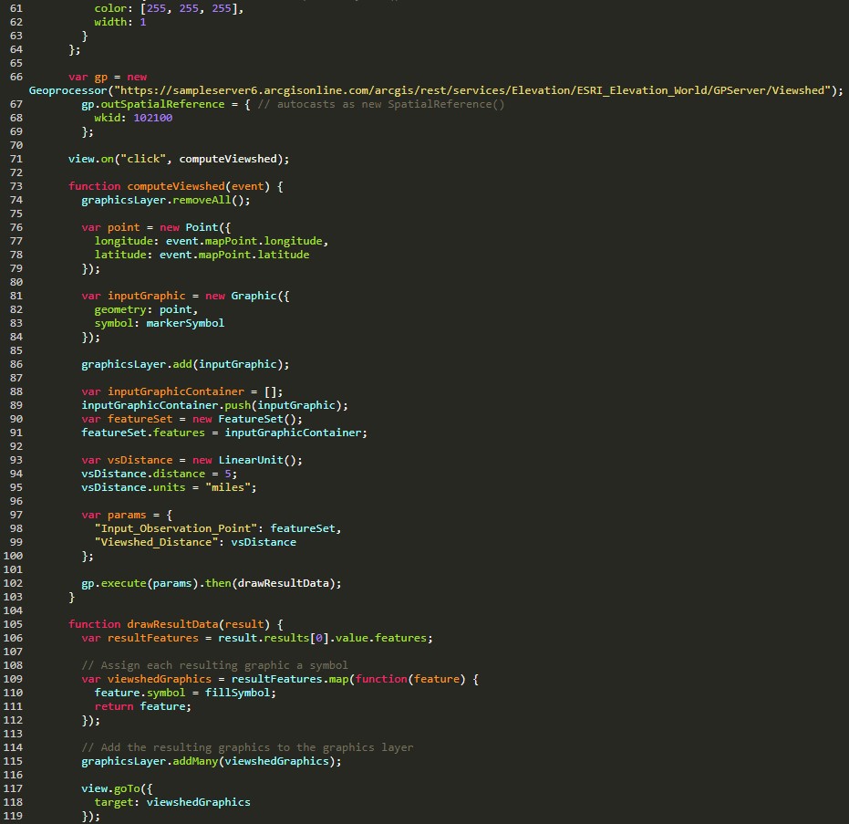This screenshot has height=824, width=849.
Task: Click line number 102 in the gutter
Action: (x=13, y=583)
